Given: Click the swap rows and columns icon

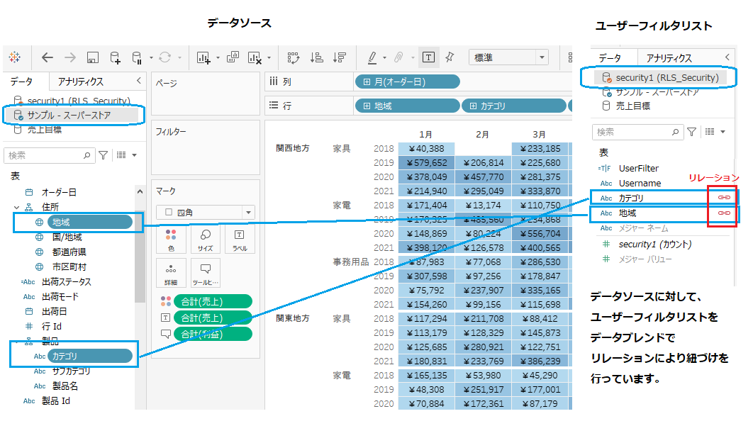Looking at the screenshot, I should tap(294, 57).
